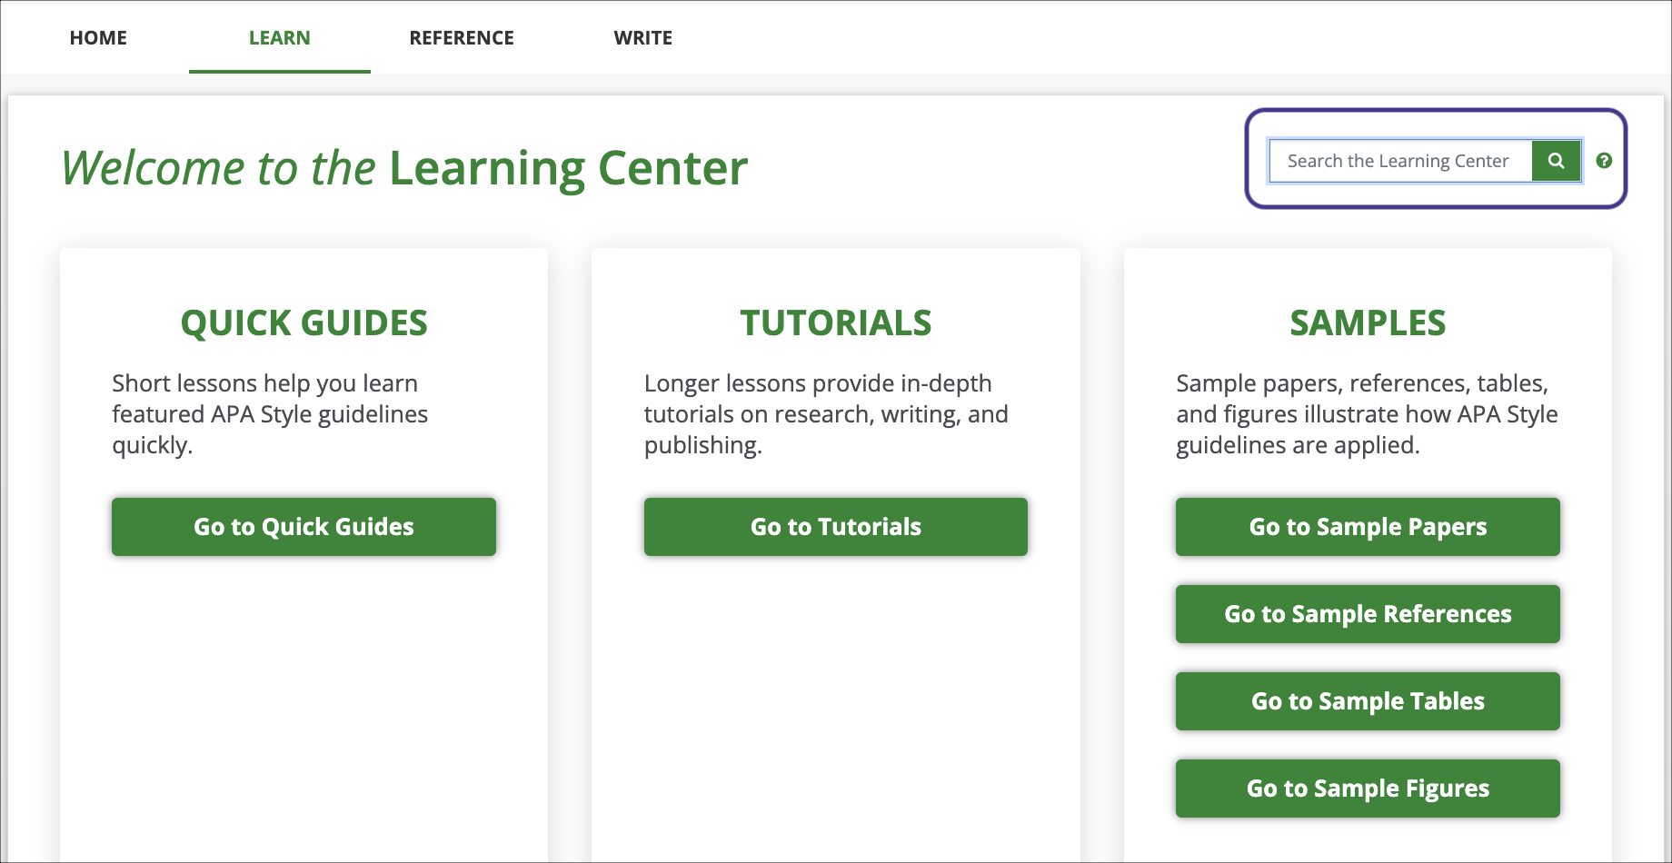Switch to the HOME tab

[x=97, y=37]
